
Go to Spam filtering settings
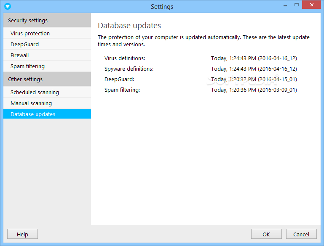pos(47,66)
